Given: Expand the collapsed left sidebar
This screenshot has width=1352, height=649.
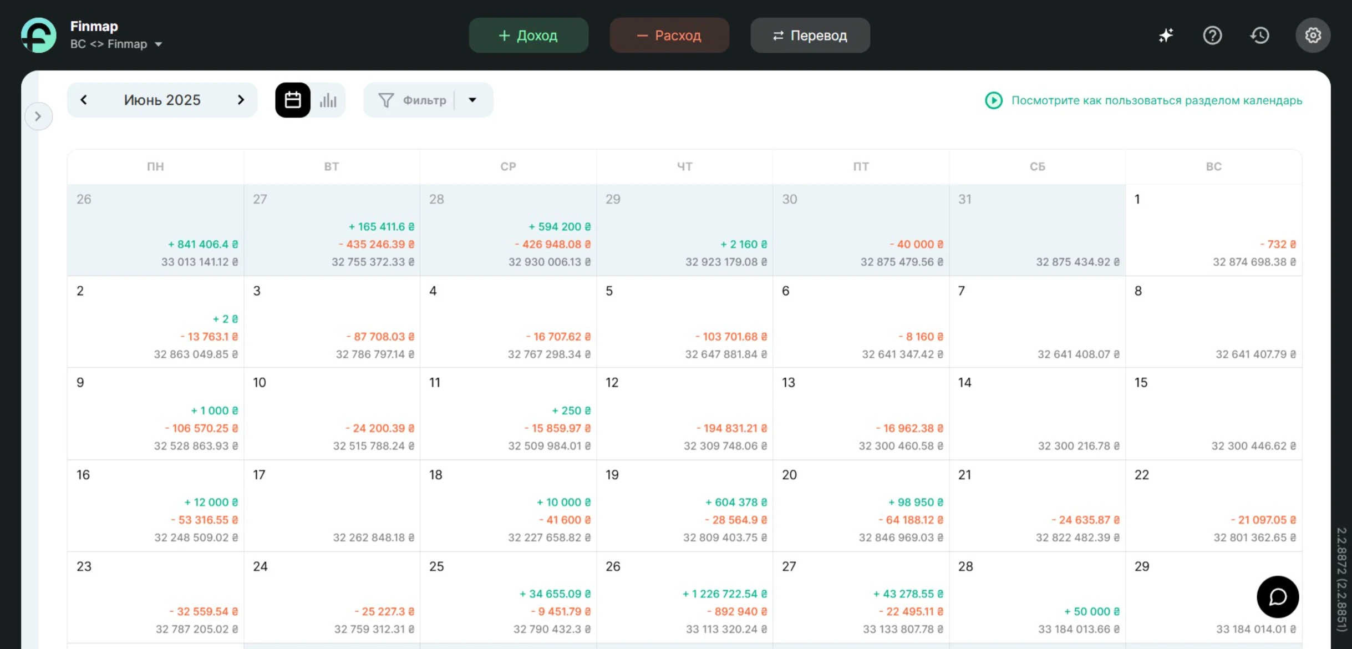Looking at the screenshot, I should (x=38, y=116).
